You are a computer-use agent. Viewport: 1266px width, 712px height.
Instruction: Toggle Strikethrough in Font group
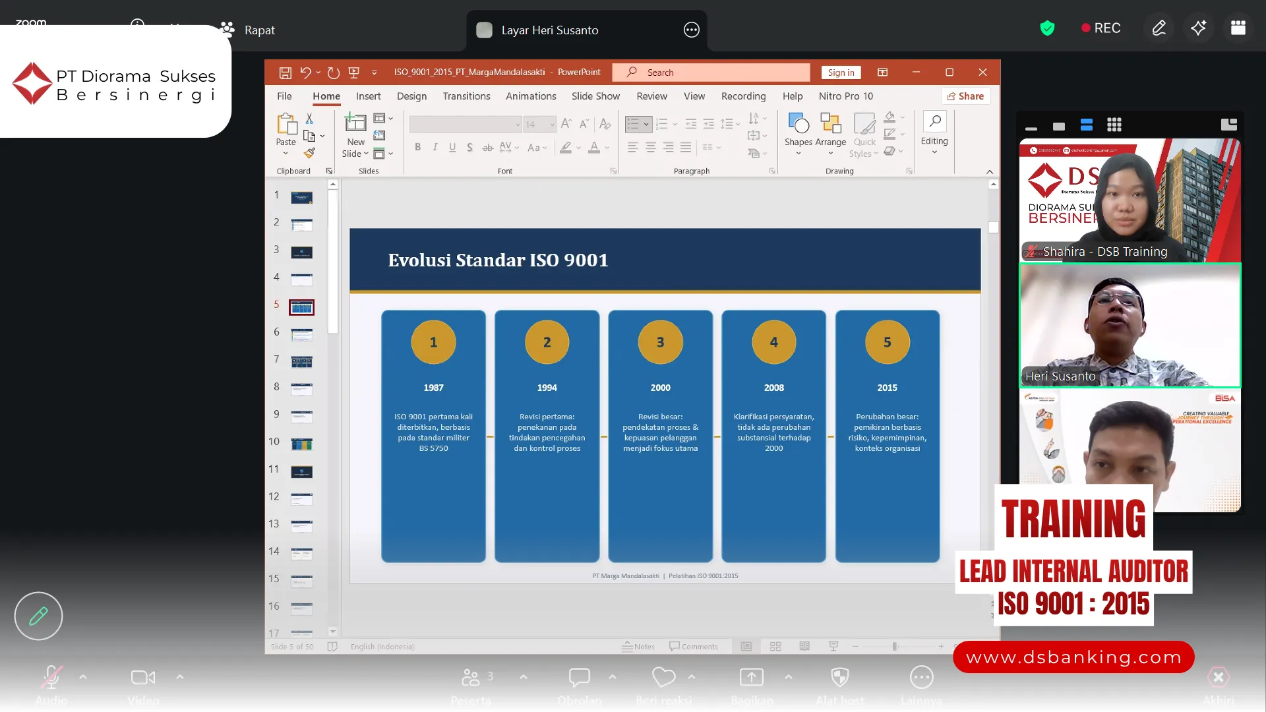tap(487, 148)
